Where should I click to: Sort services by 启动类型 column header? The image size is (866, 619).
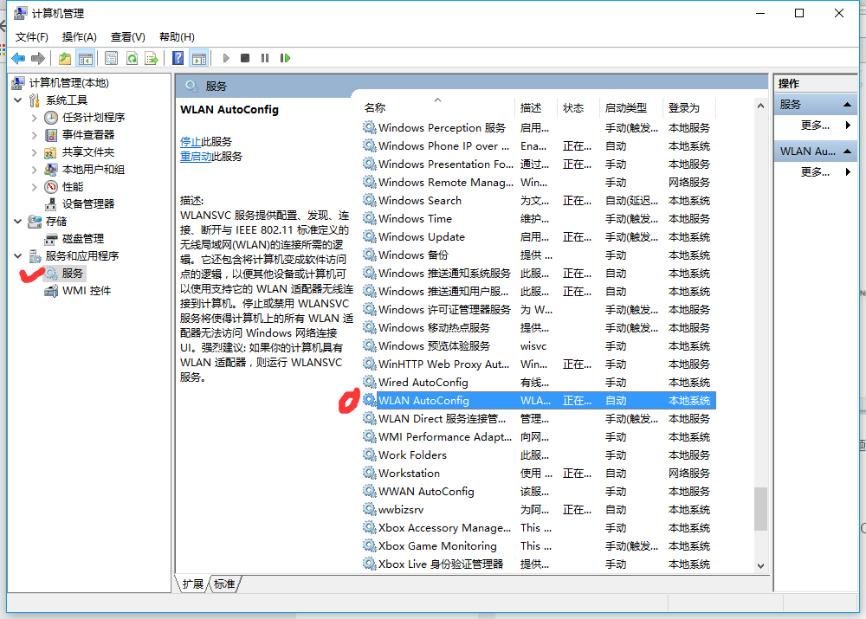pos(630,107)
